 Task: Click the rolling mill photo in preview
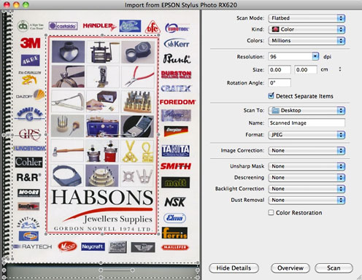coord(103,52)
